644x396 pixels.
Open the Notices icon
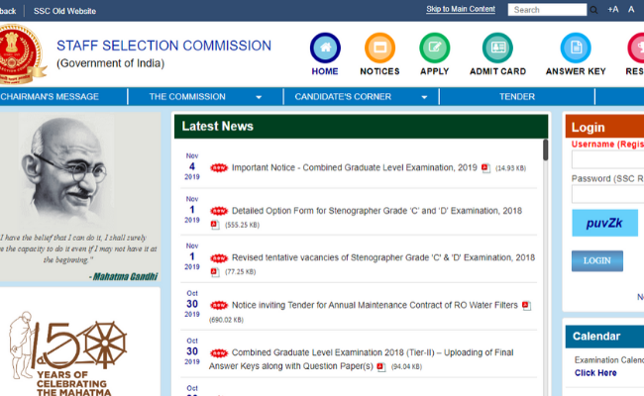[379, 49]
